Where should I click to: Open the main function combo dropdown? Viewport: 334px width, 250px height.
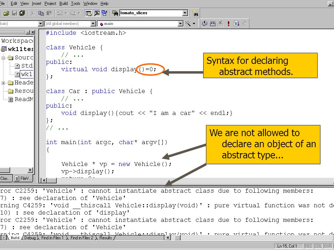coord(181,24)
